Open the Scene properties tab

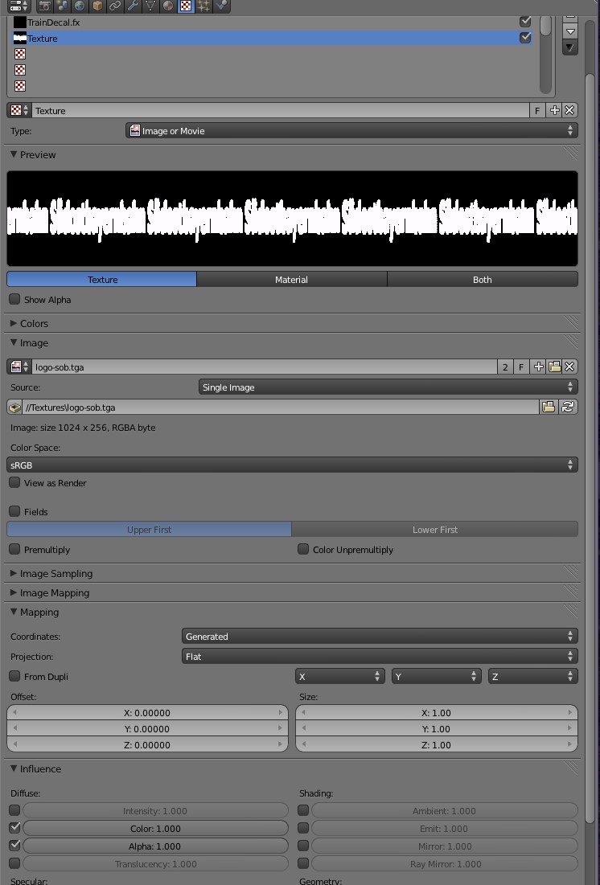click(62, 6)
